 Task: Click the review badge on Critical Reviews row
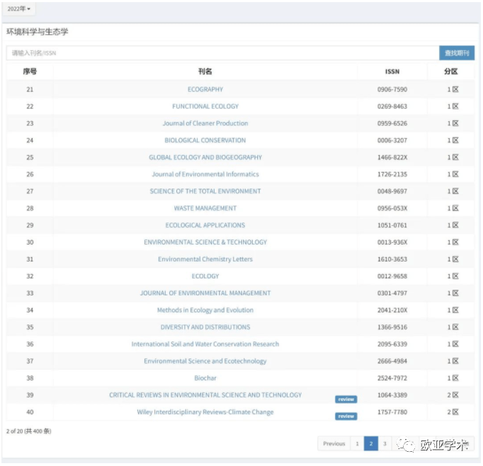click(x=346, y=399)
